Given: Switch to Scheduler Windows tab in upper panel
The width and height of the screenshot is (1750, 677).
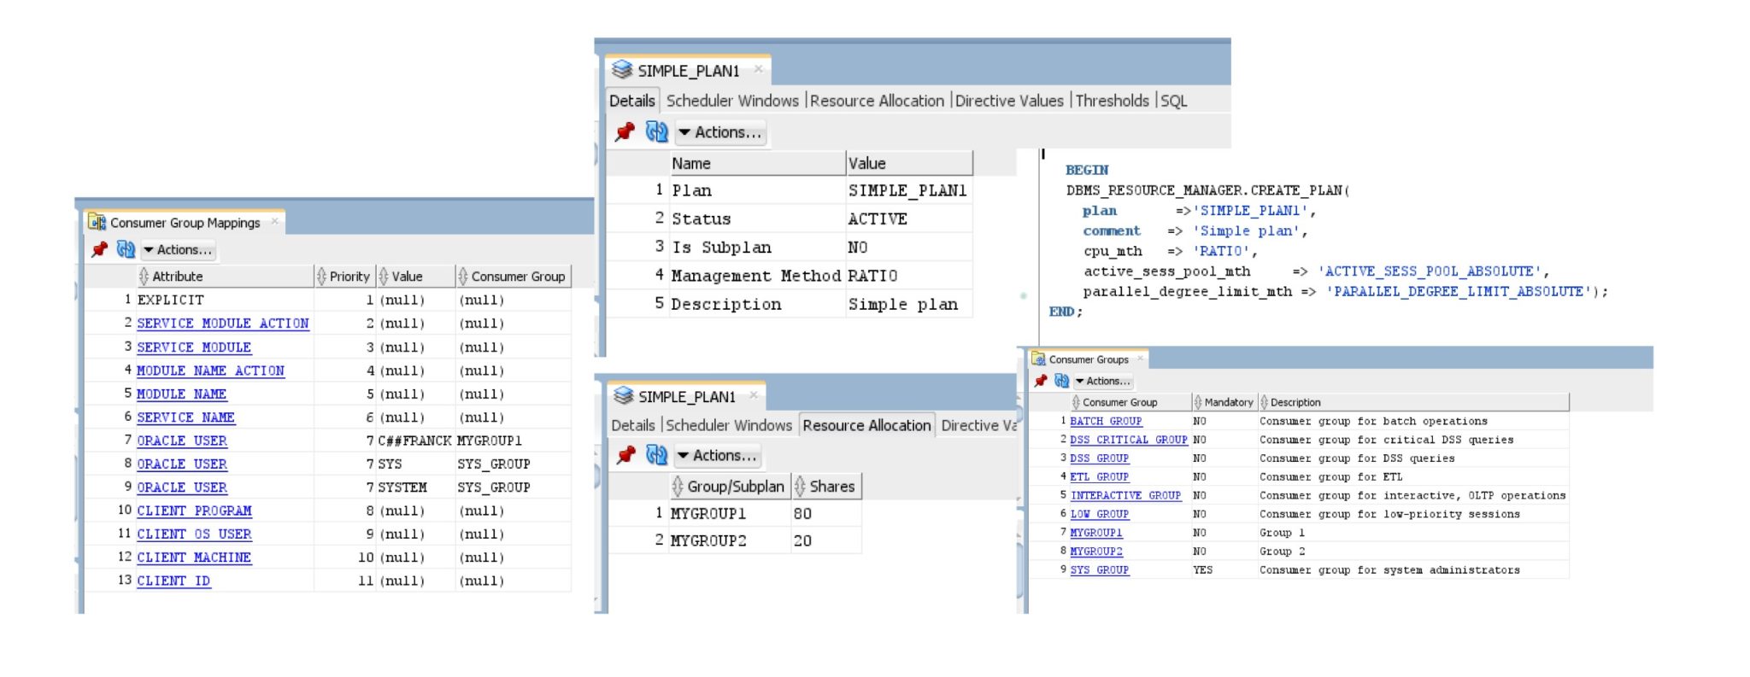Looking at the screenshot, I should click(x=732, y=101).
